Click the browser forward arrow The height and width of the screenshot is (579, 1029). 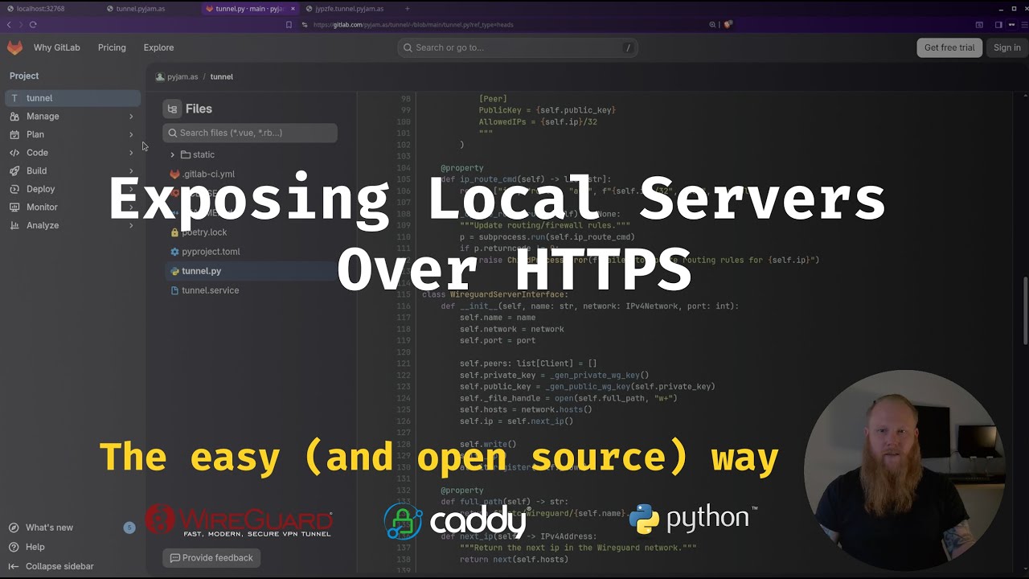[21, 25]
